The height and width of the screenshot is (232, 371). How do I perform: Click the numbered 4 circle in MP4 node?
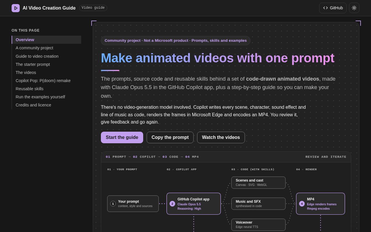[302, 204]
